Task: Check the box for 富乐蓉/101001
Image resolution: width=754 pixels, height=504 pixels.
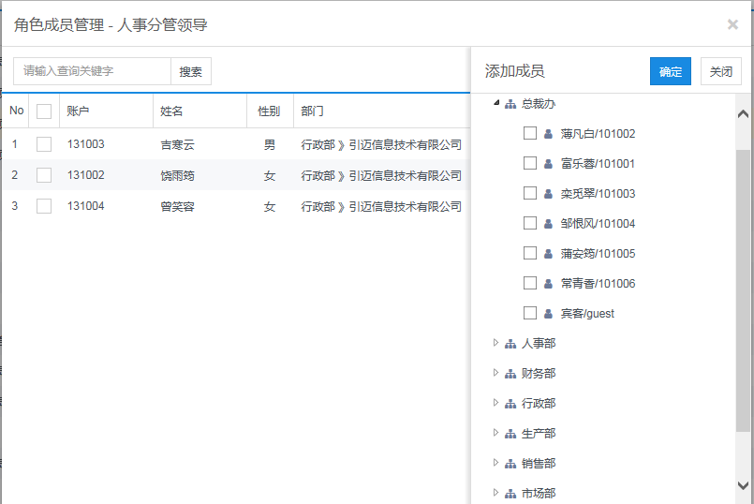Action: [530, 163]
